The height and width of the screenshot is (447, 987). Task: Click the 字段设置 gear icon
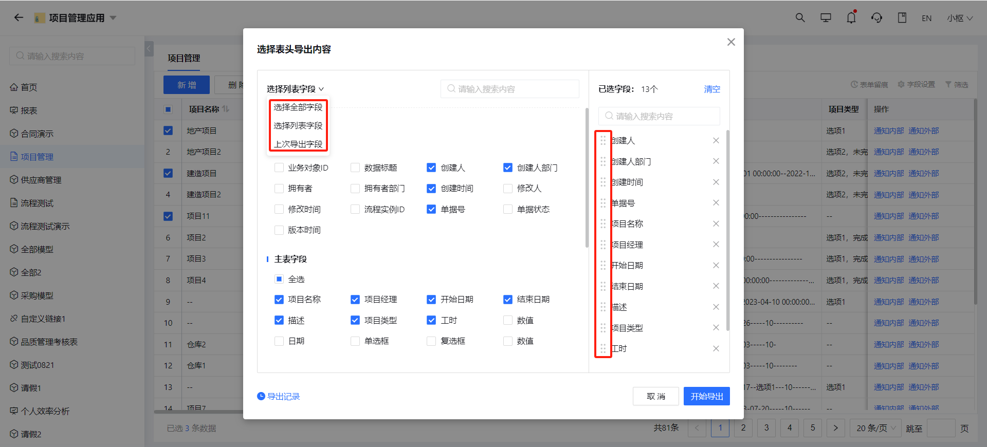(x=901, y=84)
